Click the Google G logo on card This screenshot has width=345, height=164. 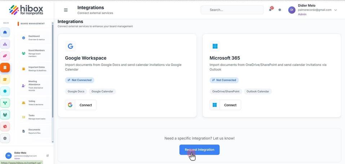[70, 46]
